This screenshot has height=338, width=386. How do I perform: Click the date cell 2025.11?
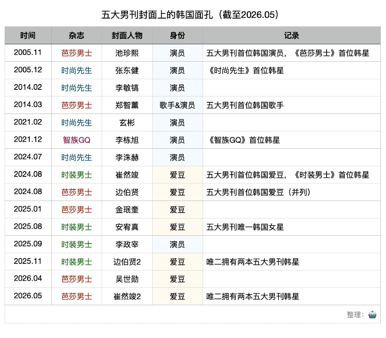28,261
